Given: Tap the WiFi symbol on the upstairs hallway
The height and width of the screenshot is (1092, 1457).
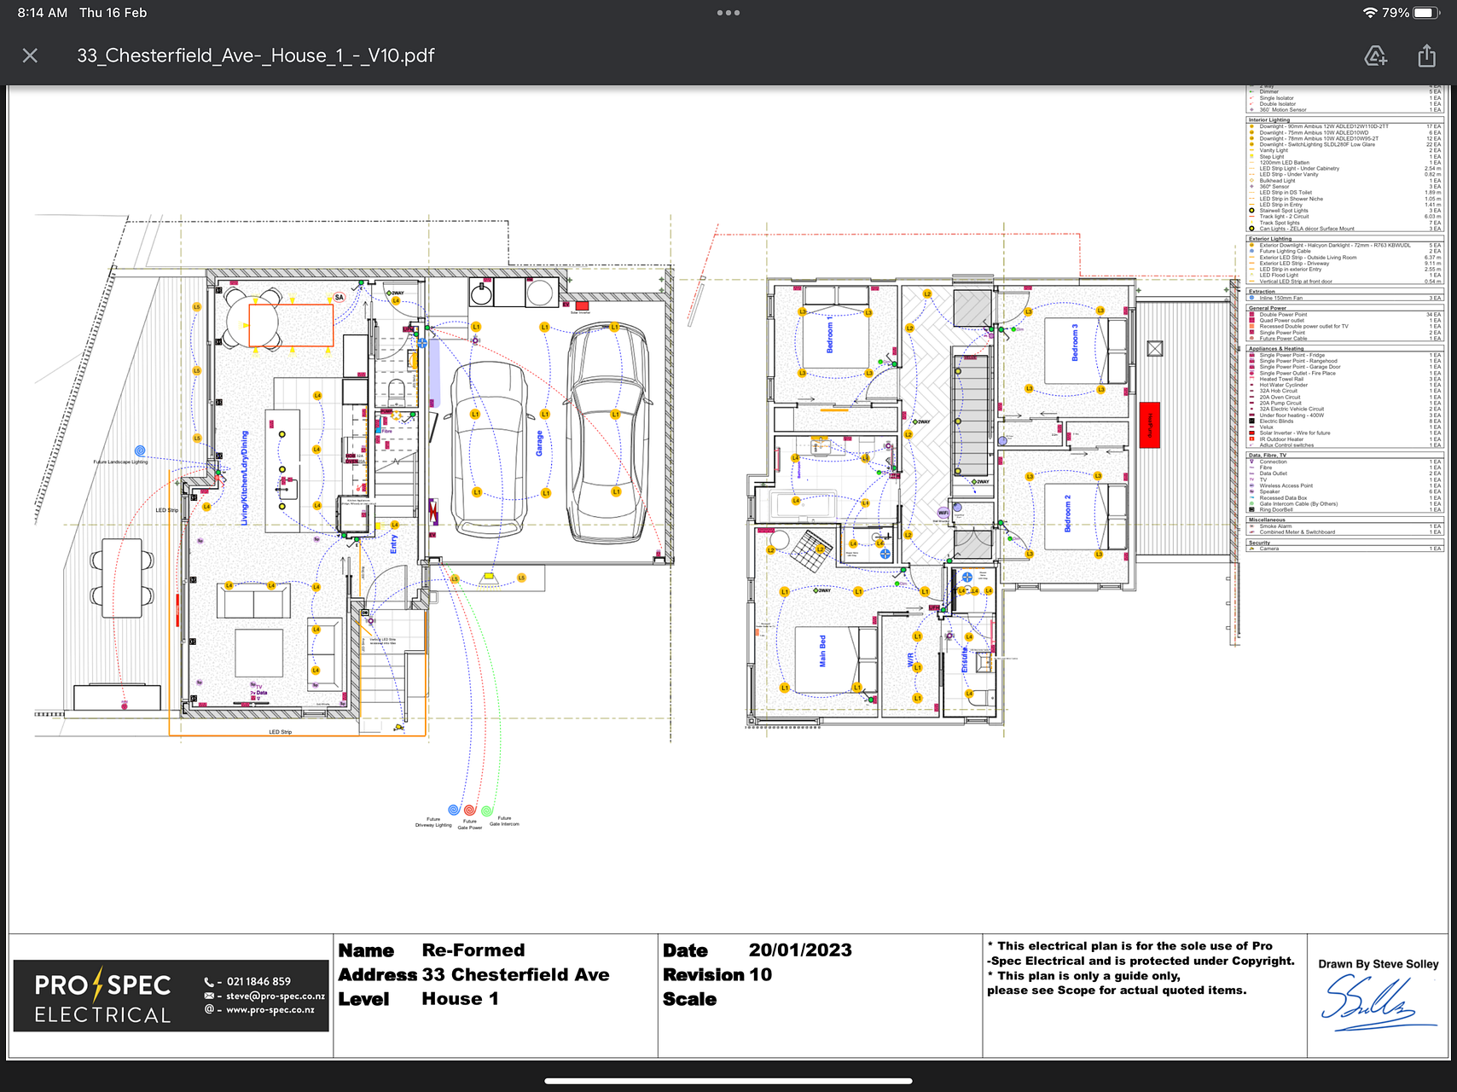Looking at the screenshot, I should tap(943, 513).
